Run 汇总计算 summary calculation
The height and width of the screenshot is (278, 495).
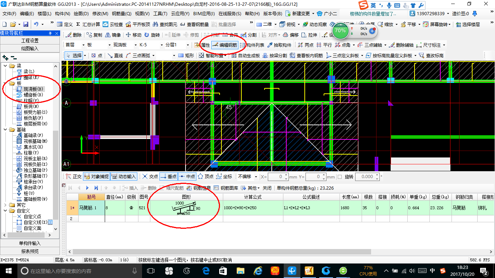pyautogui.click(x=88, y=24)
